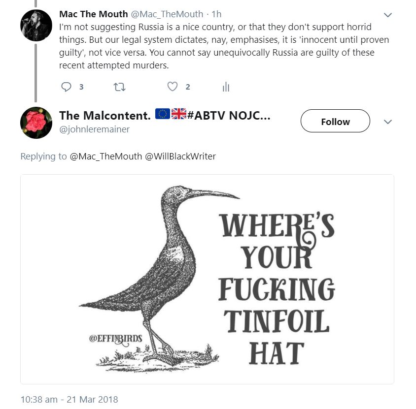Open tweet analytics bar-chart icon
This screenshot has height=409, width=416.
tap(226, 88)
